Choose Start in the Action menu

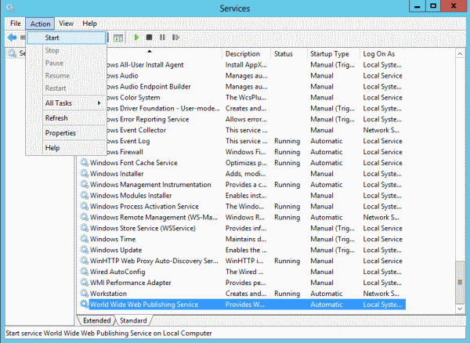[x=66, y=38]
